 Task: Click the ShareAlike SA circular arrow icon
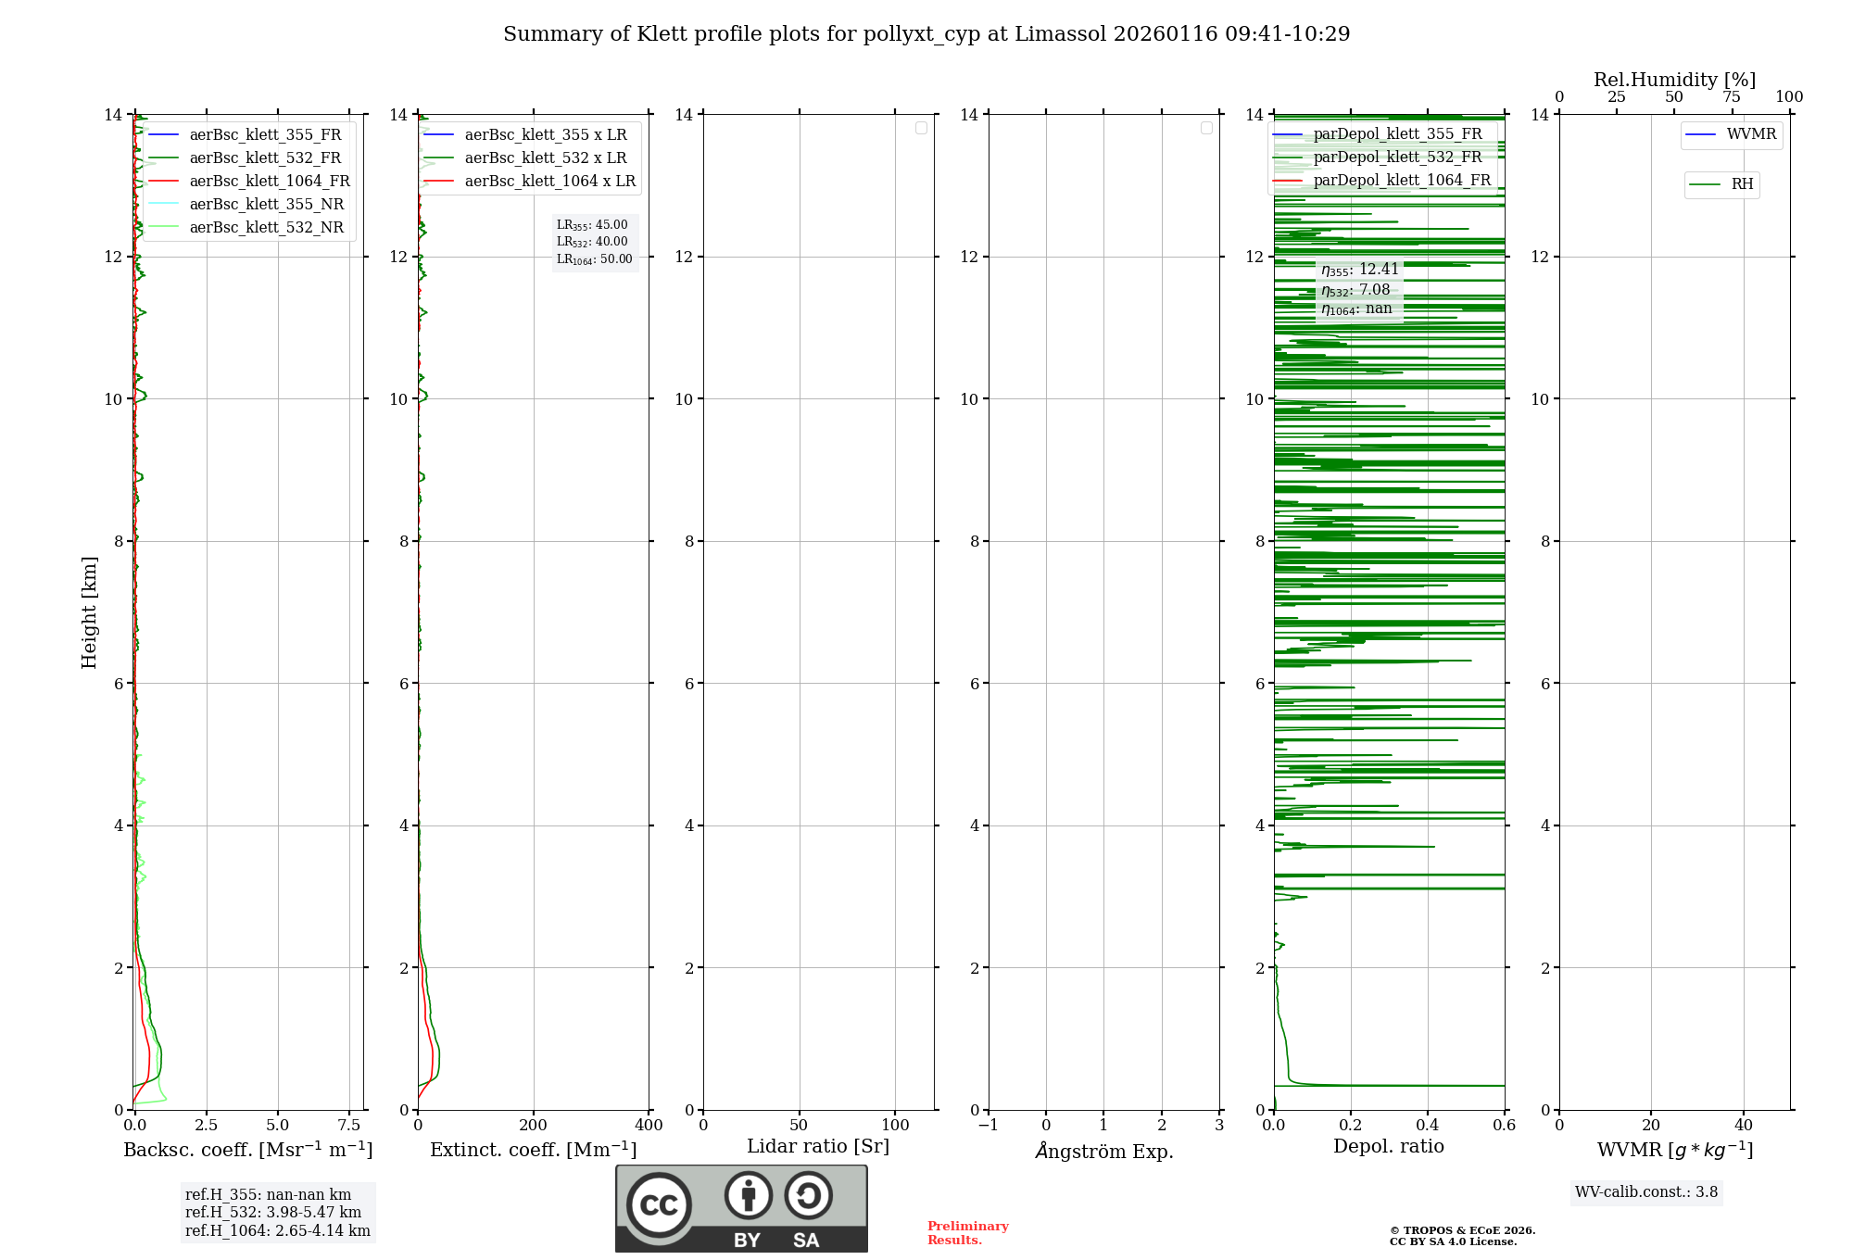[808, 1195]
